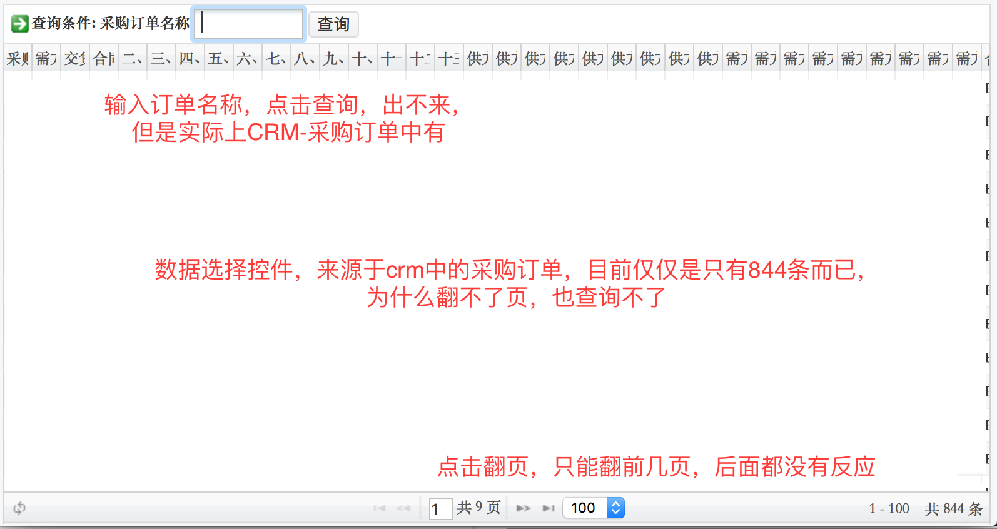Jump to the last page
The height and width of the screenshot is (529, 997).
(548, 508)
